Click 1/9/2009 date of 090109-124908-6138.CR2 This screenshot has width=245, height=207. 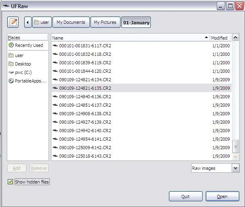[221, 114]
